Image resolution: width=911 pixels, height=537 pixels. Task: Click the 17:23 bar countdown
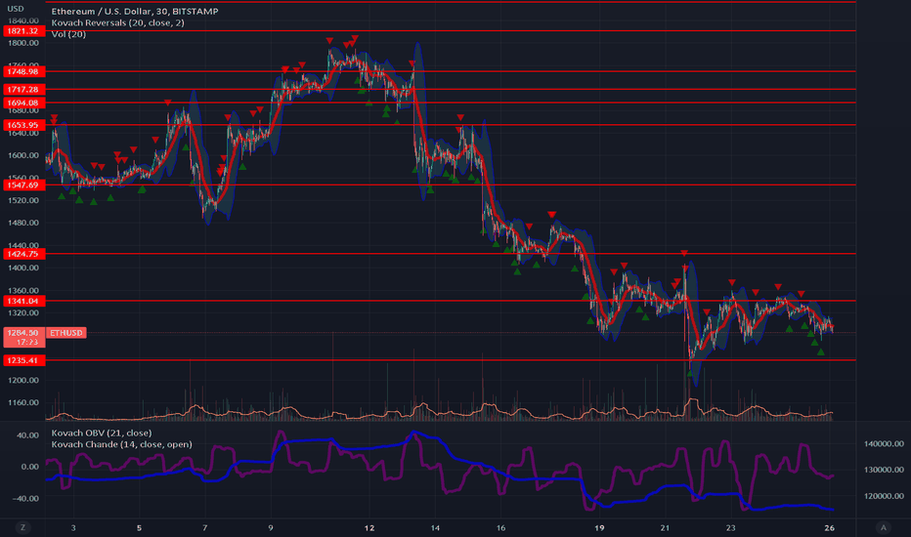click(x=27, y=342)
